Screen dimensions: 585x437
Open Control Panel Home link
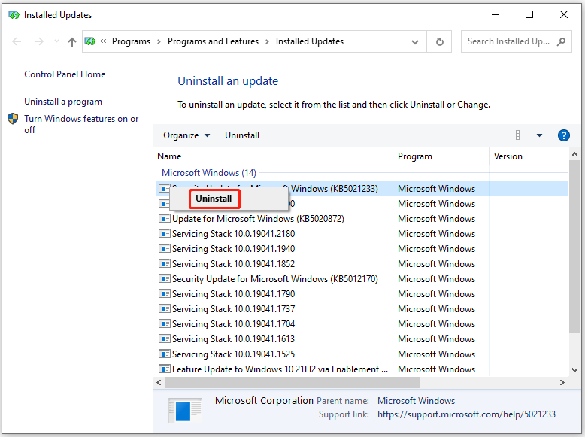tap(65, 74)
